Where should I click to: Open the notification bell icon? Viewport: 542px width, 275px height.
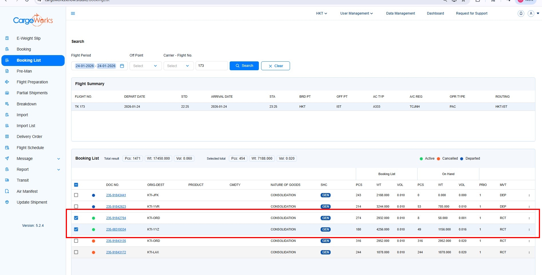tap(521, 13)
